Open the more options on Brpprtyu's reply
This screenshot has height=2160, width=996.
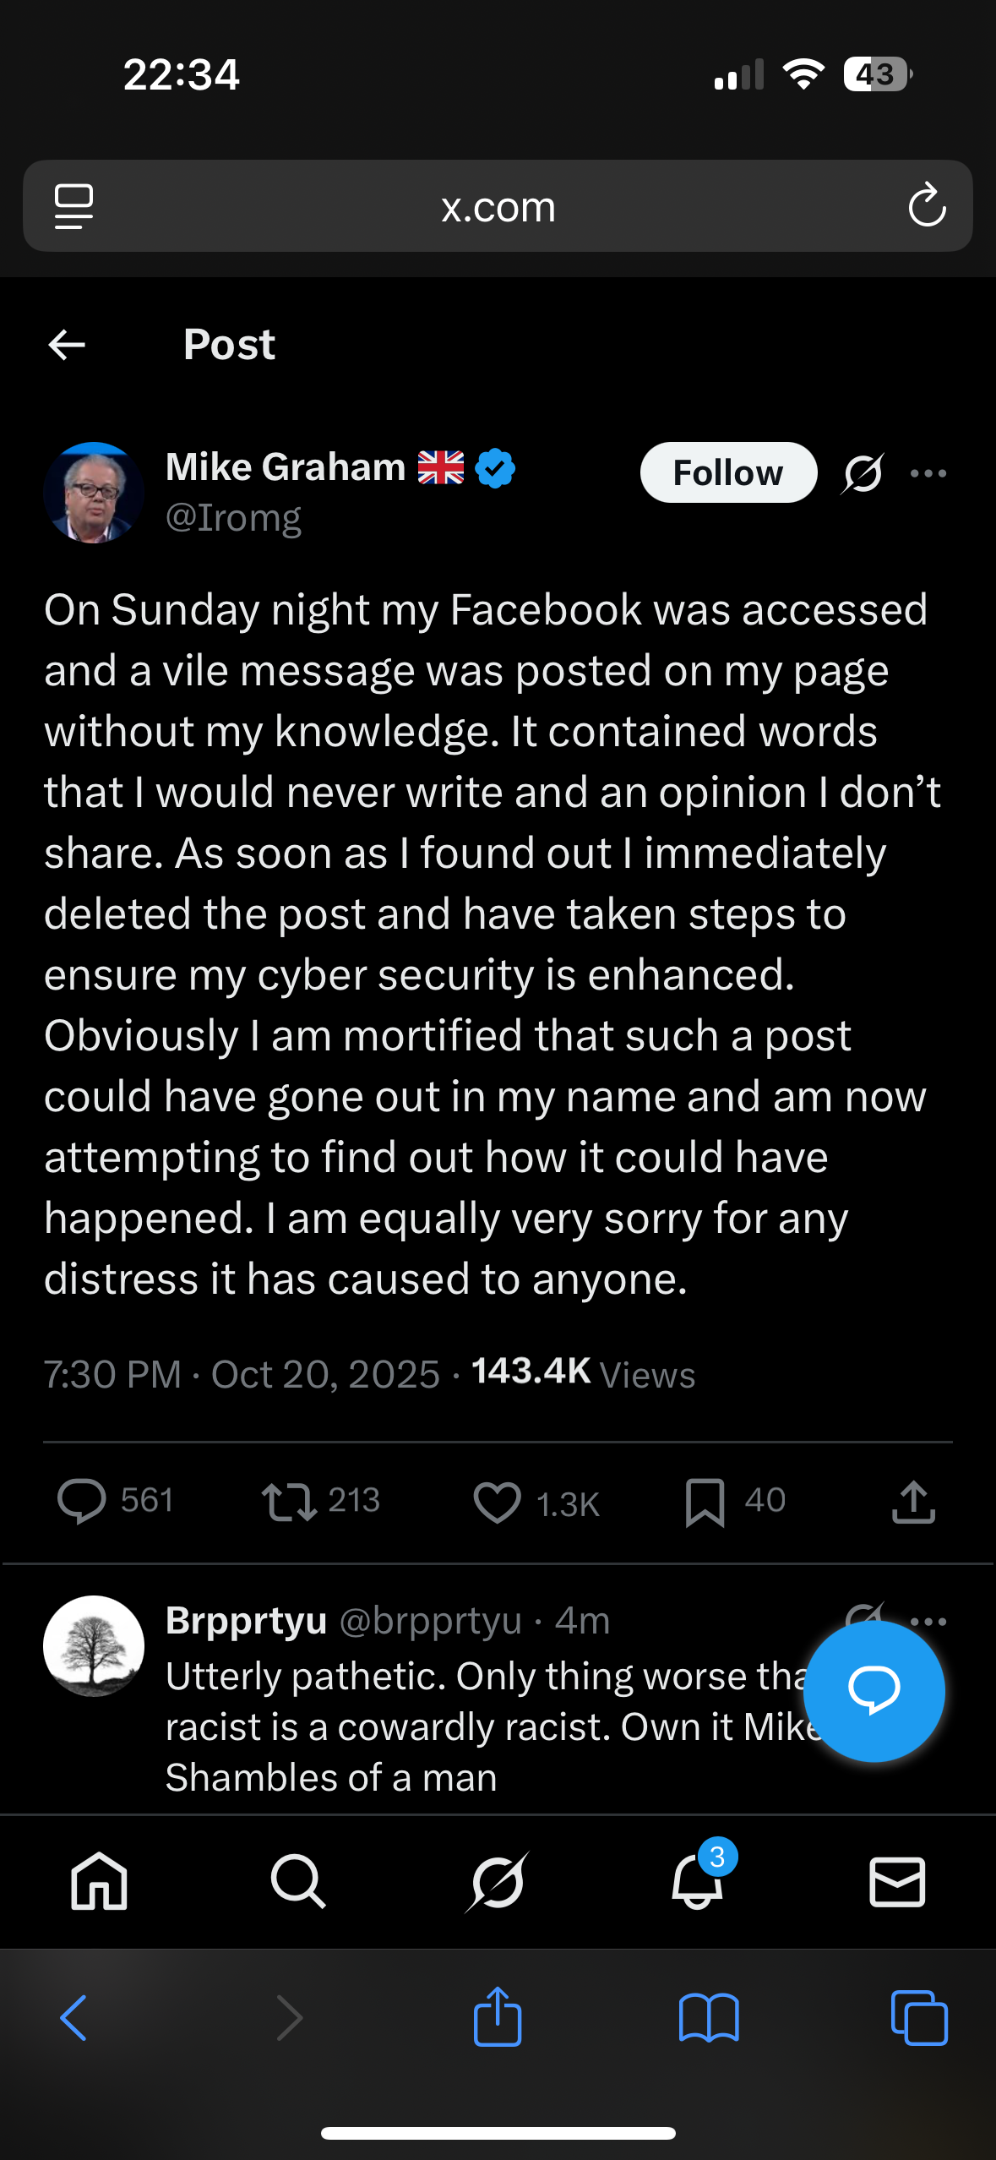(x=928, y=1621)
